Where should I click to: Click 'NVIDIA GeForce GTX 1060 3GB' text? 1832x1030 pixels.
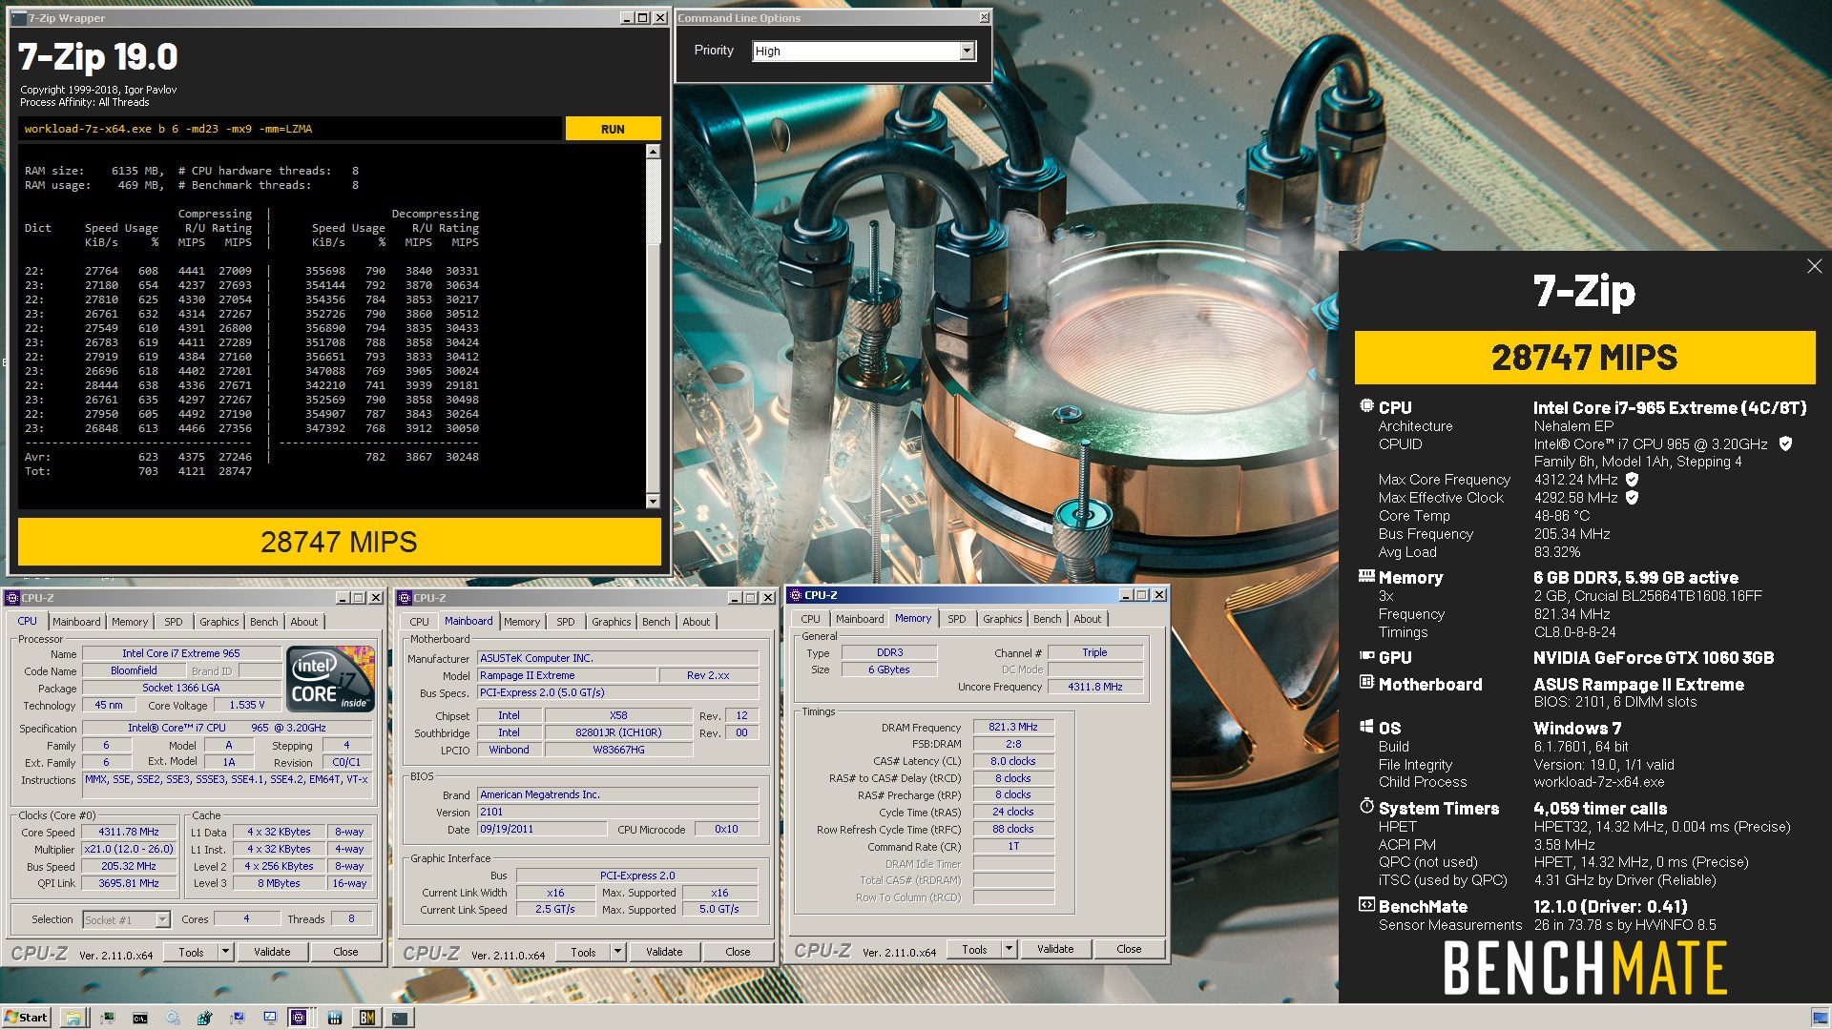pyautogui.click(x=1653, y=657)
